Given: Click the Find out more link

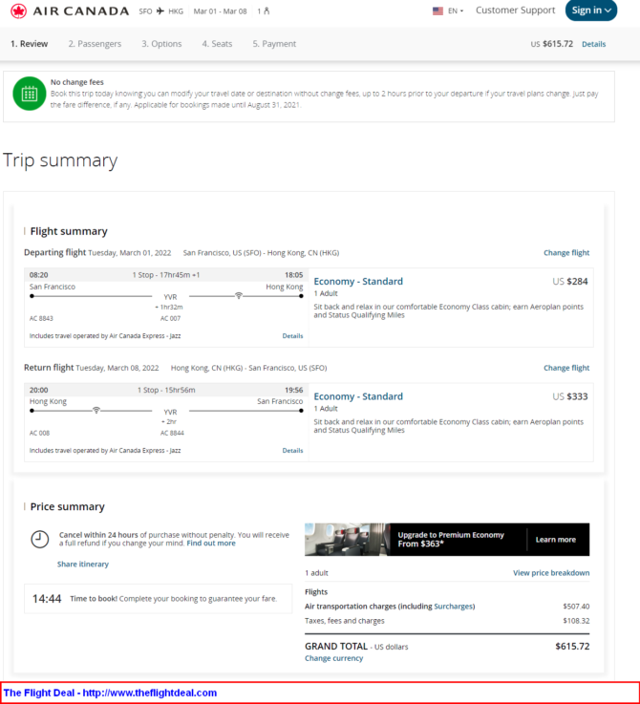Looking at the screenshot, I should click(x=211, y=544).
